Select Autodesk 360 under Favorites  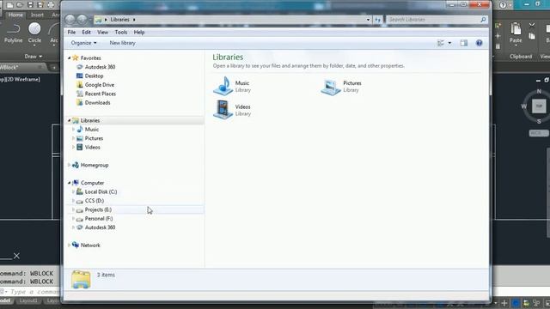point(100,67)
